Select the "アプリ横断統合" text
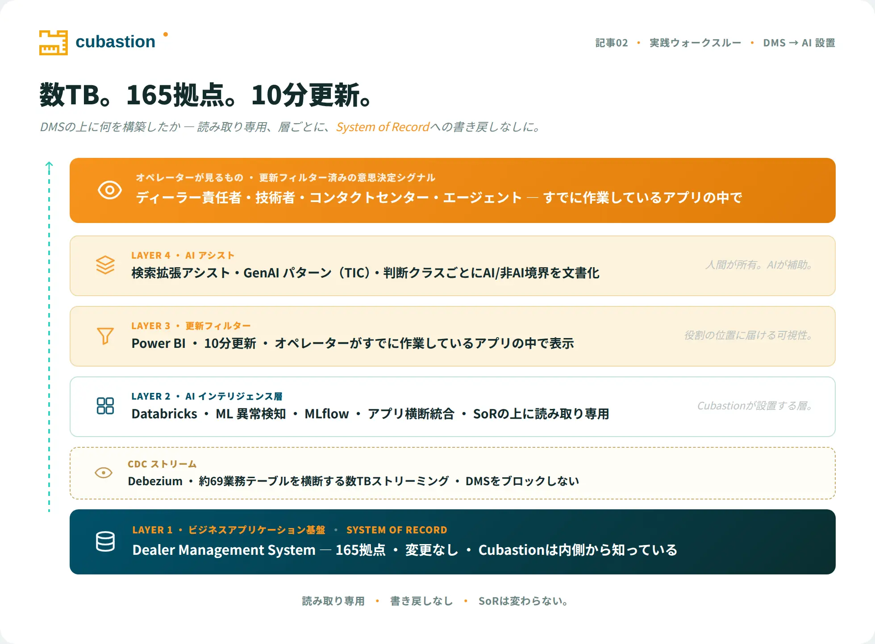This screenshot has width=875, height=644. [411, 414]
